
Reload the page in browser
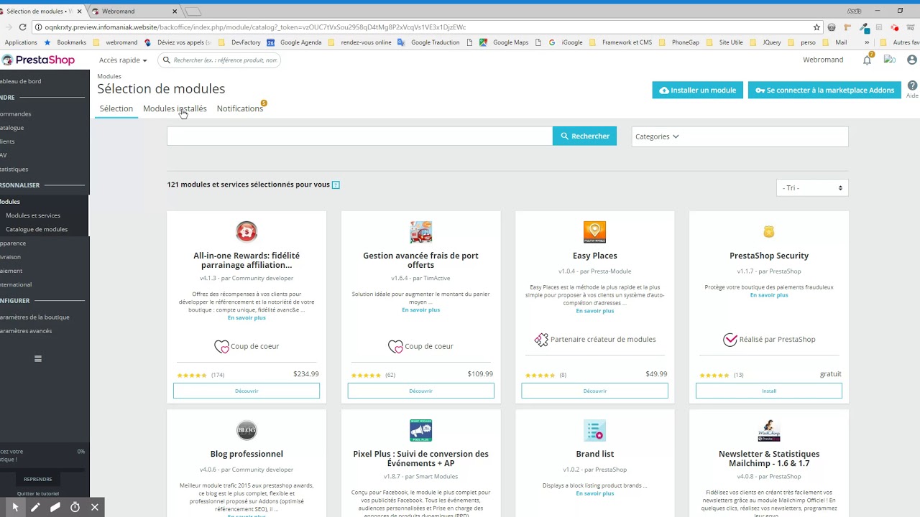pos(22,27)
